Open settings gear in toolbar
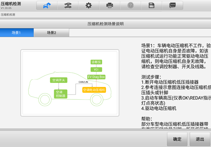The image size is (211, 147). [x=89, y=6]
